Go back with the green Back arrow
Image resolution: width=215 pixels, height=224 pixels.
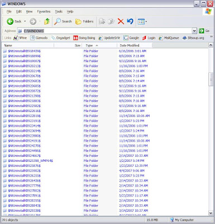[14, 21]
